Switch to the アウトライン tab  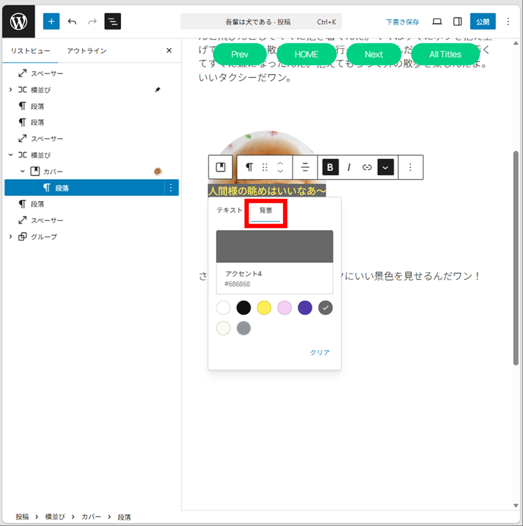(x=86, y=51)
